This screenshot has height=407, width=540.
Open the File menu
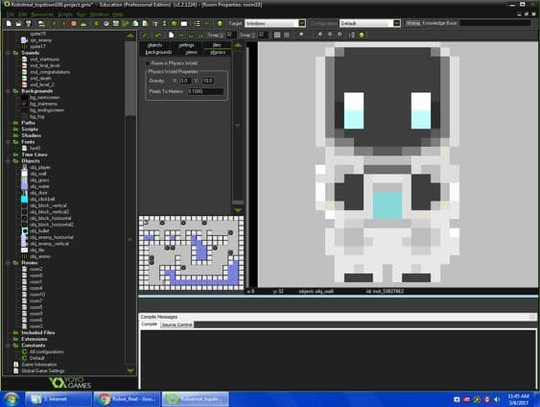click(x=11, y=14)
